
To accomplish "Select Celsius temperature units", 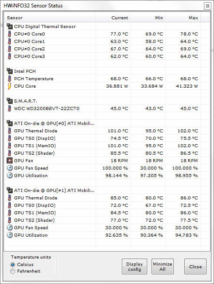I will point(13,265).
